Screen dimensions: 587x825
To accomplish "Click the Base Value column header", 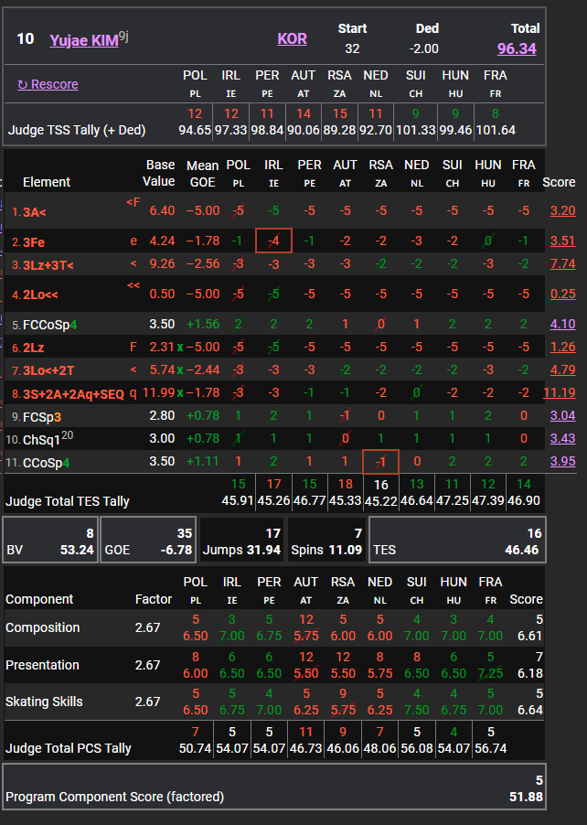I will coord(160,173).
